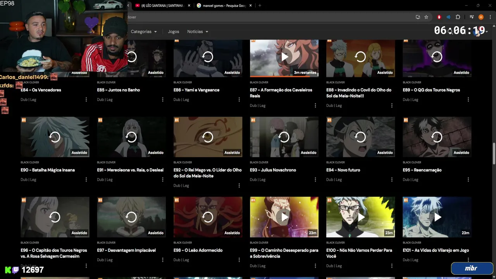The height and width of the screenshot is (279, 496).
Task: Close the LÉO SANTANA tab
Action: pyautogui.click(x=189, y=5)
